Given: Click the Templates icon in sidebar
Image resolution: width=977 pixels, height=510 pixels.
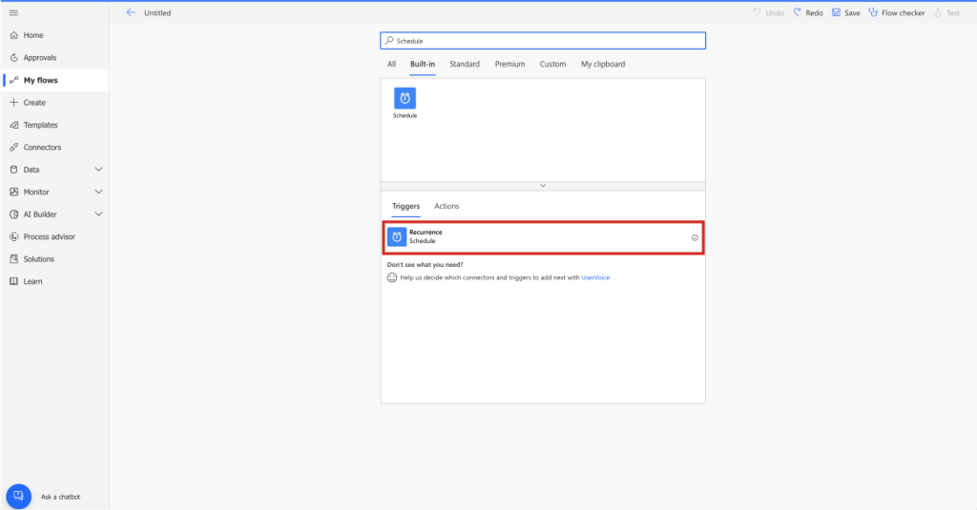Looking at the screenshot, I should pyautogui.click(x=13, y=125).
